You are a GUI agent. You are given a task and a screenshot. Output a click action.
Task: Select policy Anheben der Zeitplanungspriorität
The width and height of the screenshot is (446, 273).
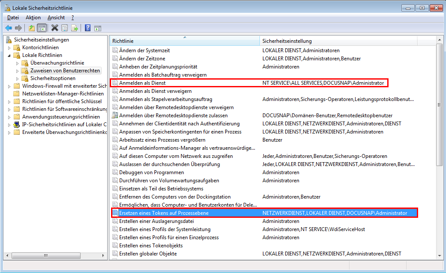pos(158,67)
